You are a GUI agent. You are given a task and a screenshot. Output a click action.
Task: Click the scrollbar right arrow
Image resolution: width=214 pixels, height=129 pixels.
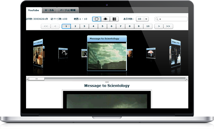[187, 79]
